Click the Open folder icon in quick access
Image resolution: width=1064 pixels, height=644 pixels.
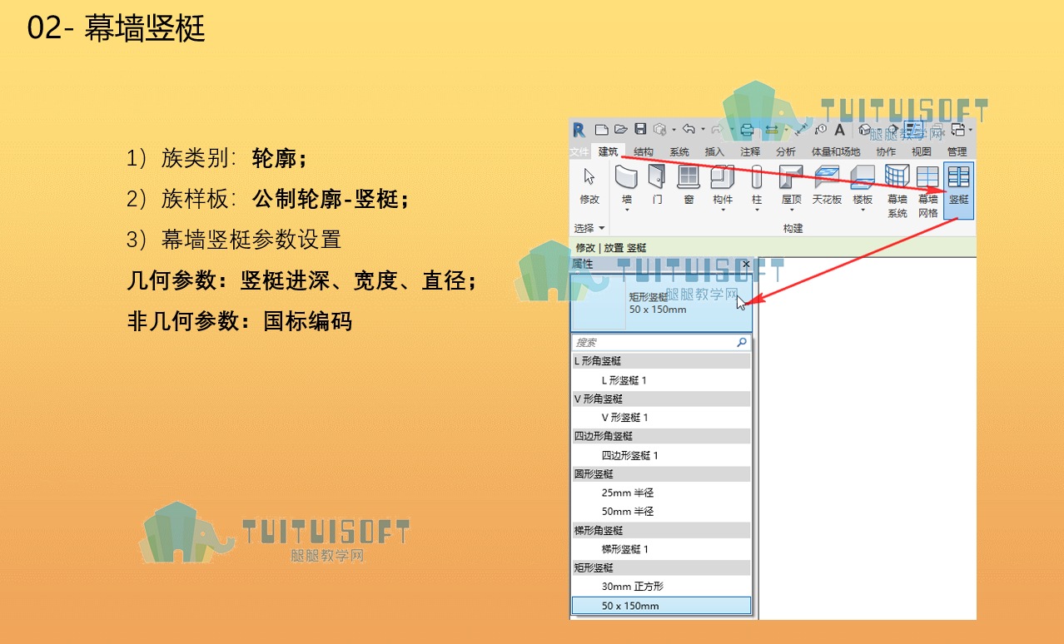620,129
